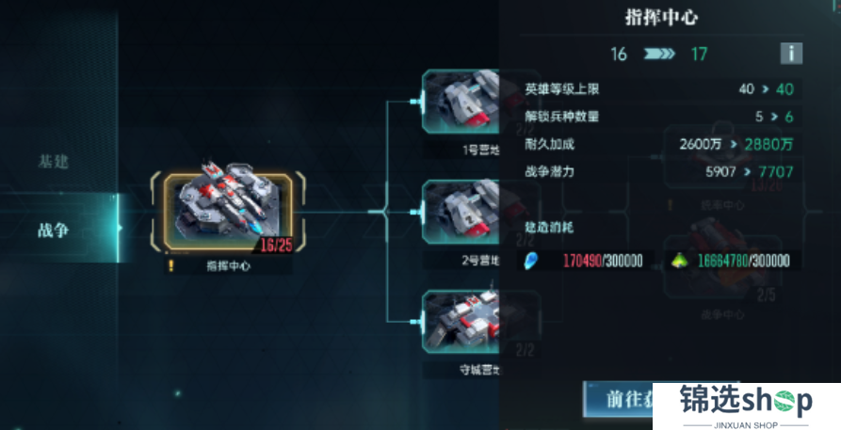Image resolution: width=841 pixels, height=430 pixels.
Task: Click the yellow exclamation alert by 指挥中心
Action: point(171,265)
